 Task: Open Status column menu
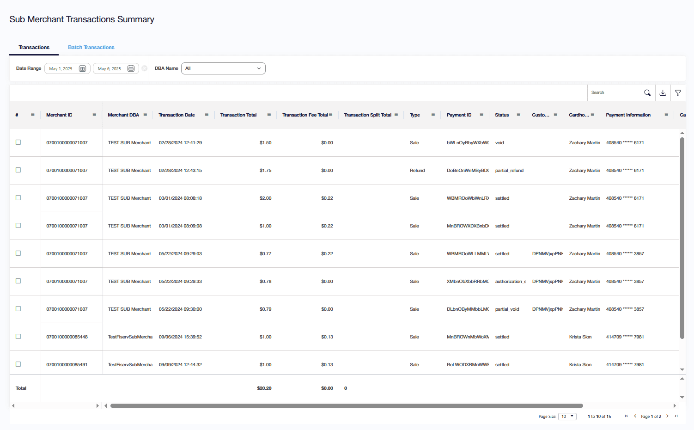(518, 115)
